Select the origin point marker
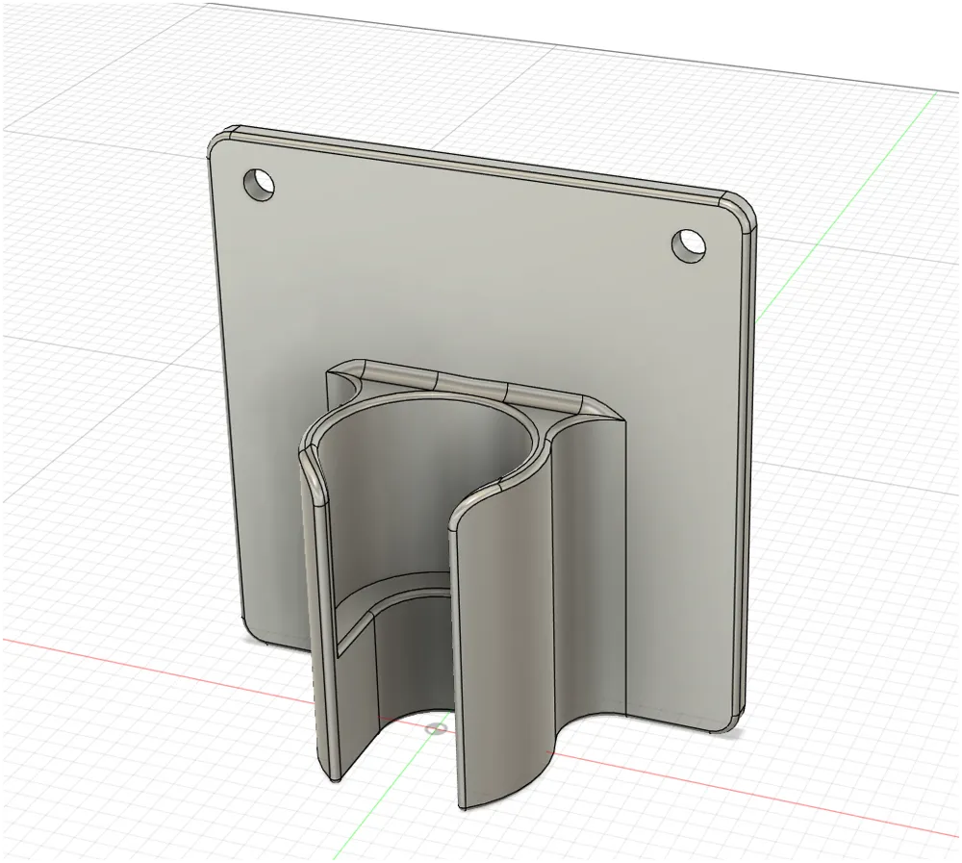Image resolution: width=962 pixels, height=863 pixels. click(x=436, y=729)
